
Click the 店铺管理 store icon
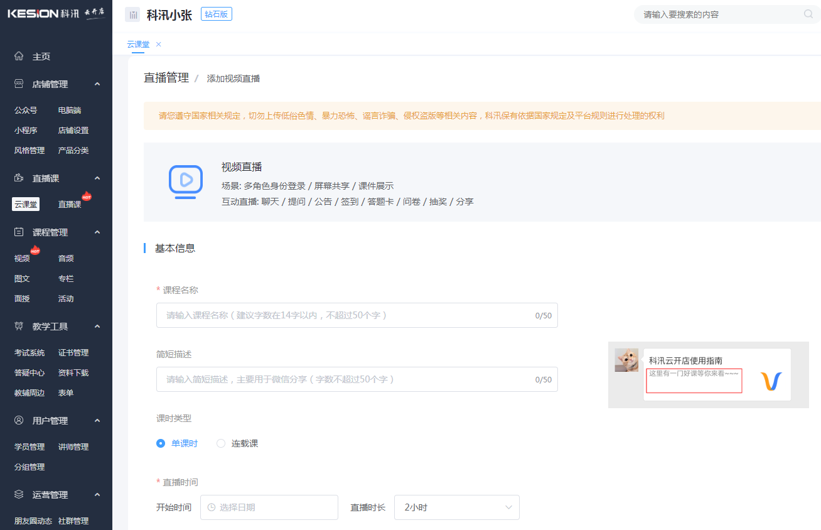point(18,84)
